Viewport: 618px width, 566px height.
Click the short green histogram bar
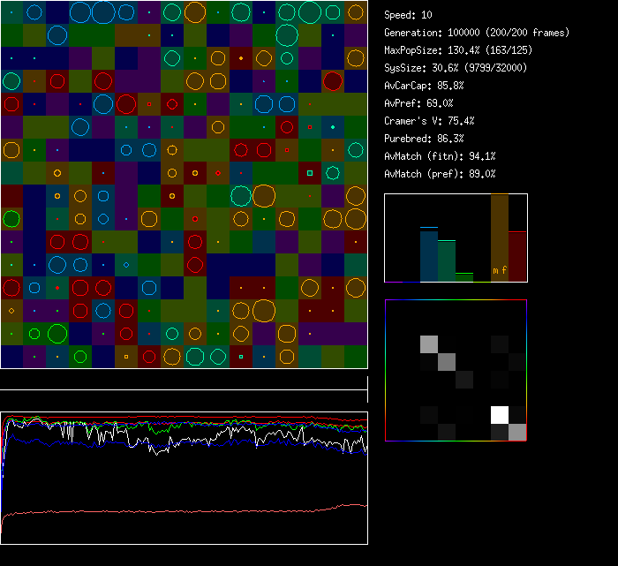[x=464, y=277]
